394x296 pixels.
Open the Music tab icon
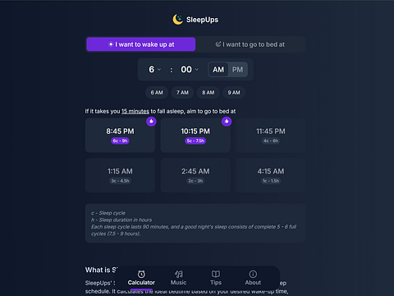179,274
